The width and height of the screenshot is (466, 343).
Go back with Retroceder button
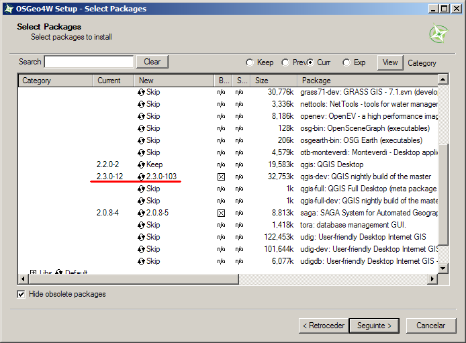point(324,326)
